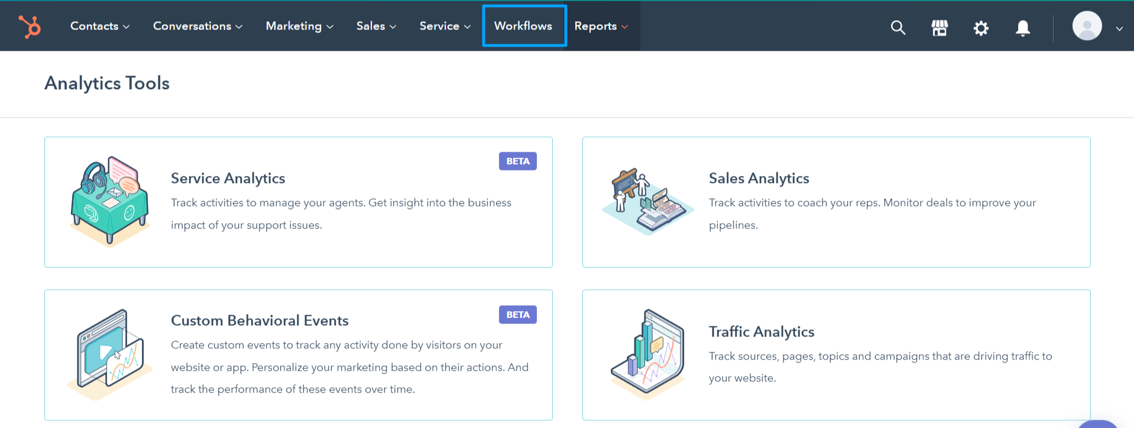Click the Service Analytics illustration
1134x428 pixels.
[x=110, y=201]
